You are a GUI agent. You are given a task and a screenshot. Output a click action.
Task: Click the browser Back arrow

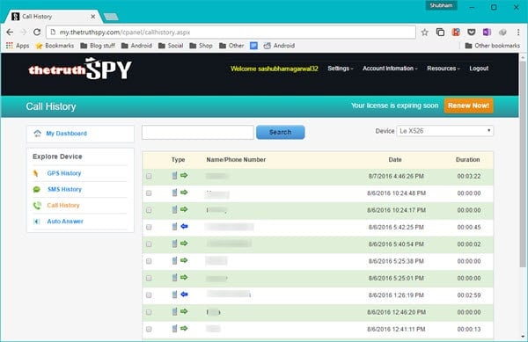pos(10,33)
